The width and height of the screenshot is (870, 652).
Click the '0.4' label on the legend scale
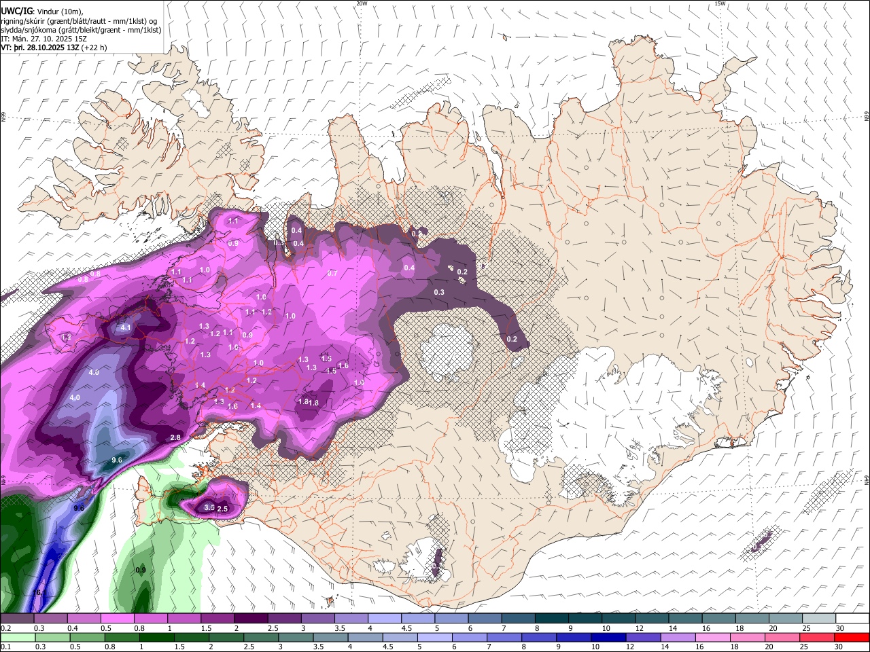point(73,628)
